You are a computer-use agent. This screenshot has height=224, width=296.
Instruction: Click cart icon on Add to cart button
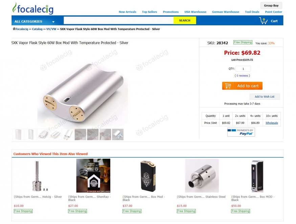pyautogui.click(x=228, y=86)
